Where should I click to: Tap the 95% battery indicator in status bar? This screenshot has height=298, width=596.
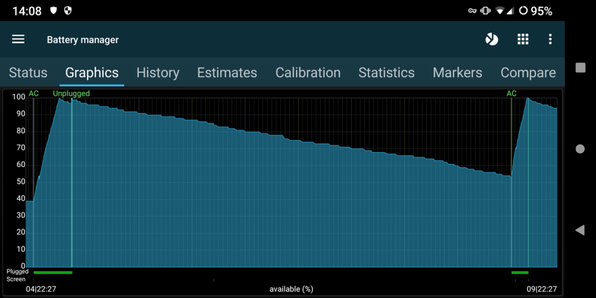tap(535, 11)
